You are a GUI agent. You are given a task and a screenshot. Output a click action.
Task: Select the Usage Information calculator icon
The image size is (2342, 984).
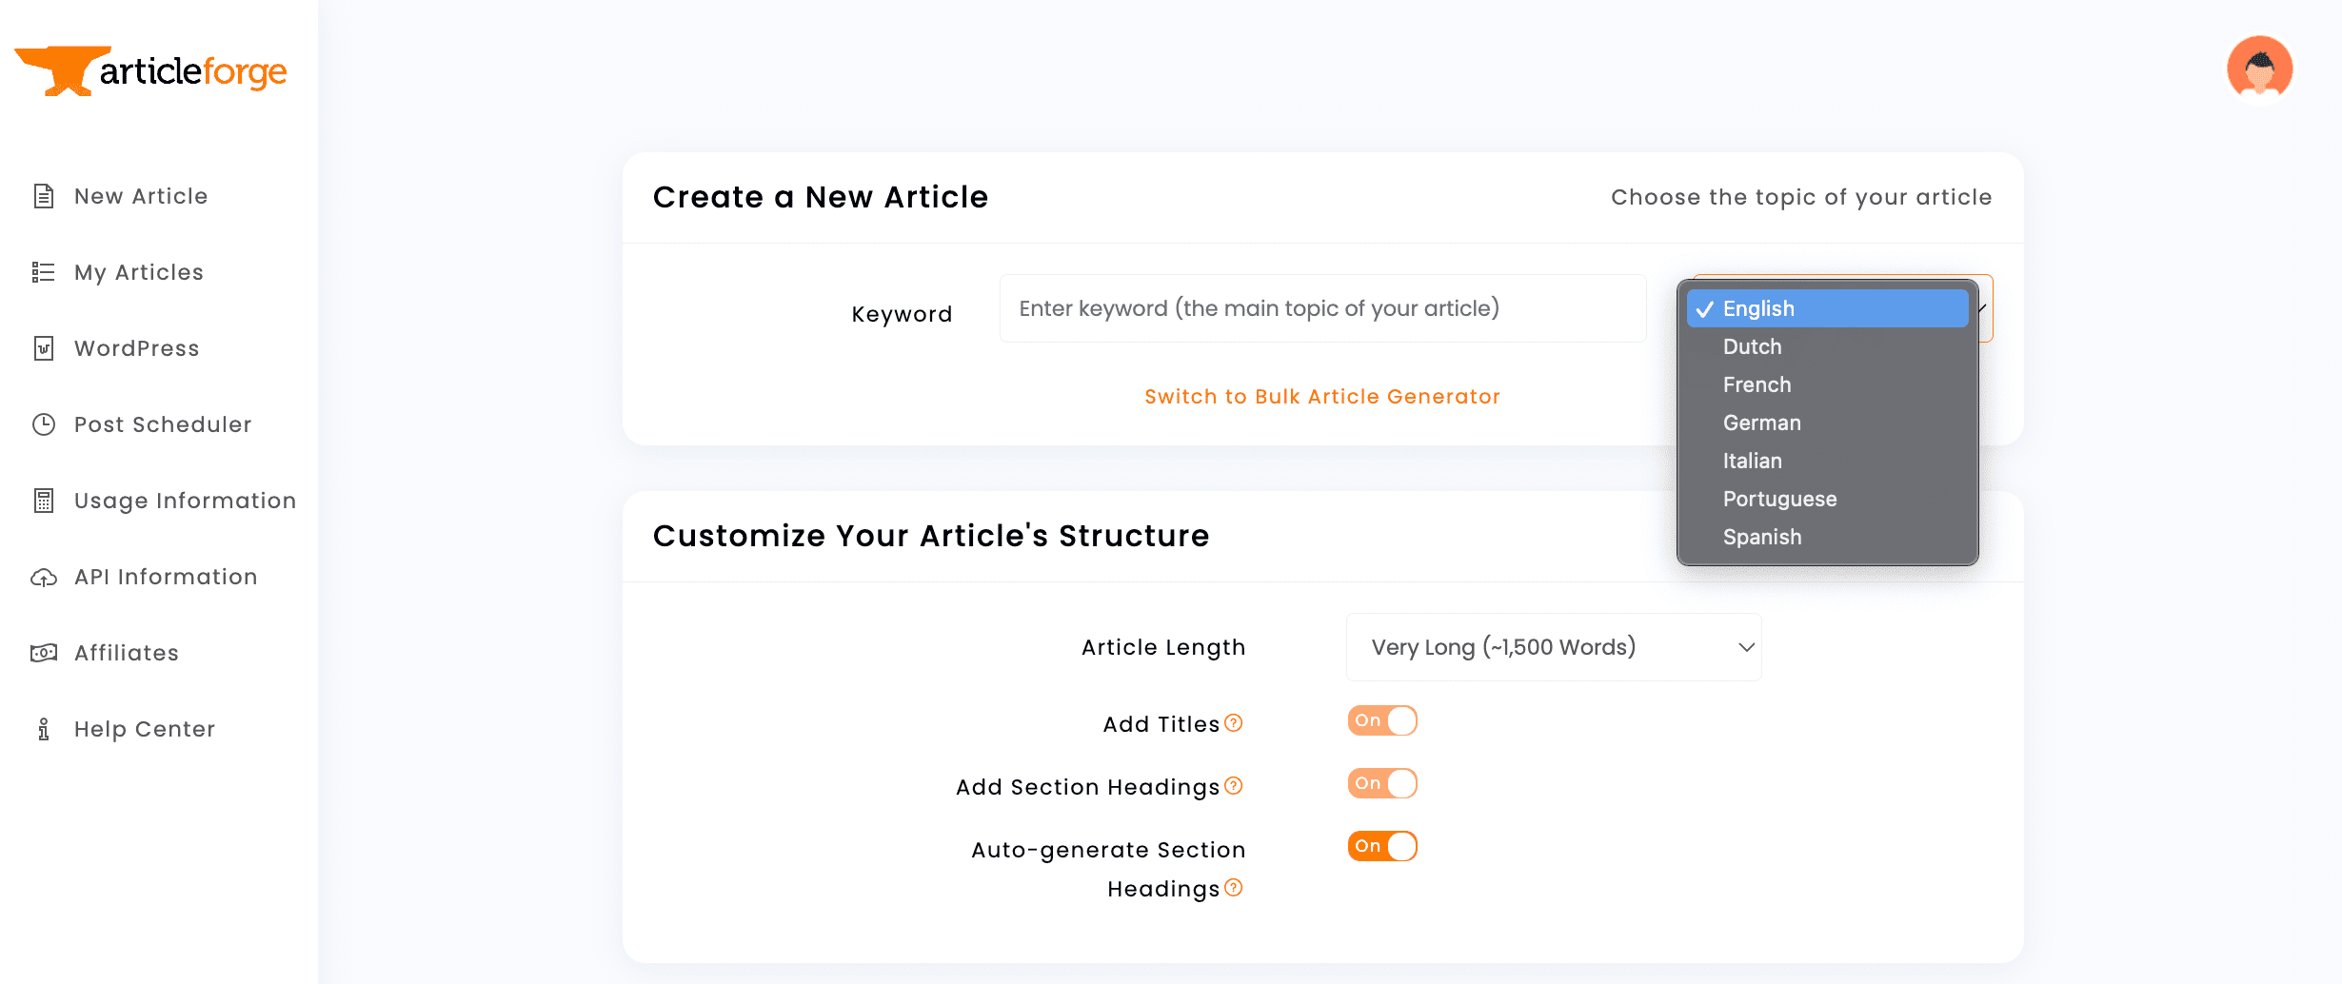tap(43, 501)
